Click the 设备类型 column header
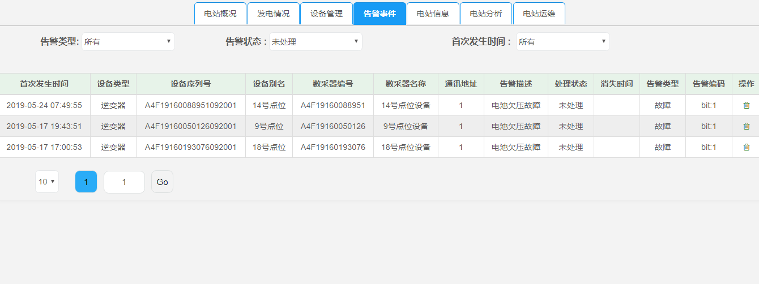This screenshot has width=759, height=284. 113,84
